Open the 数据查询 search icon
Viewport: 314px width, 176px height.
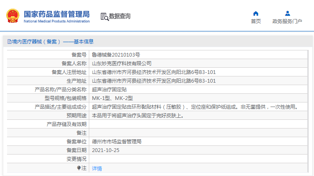coord(105,17)
